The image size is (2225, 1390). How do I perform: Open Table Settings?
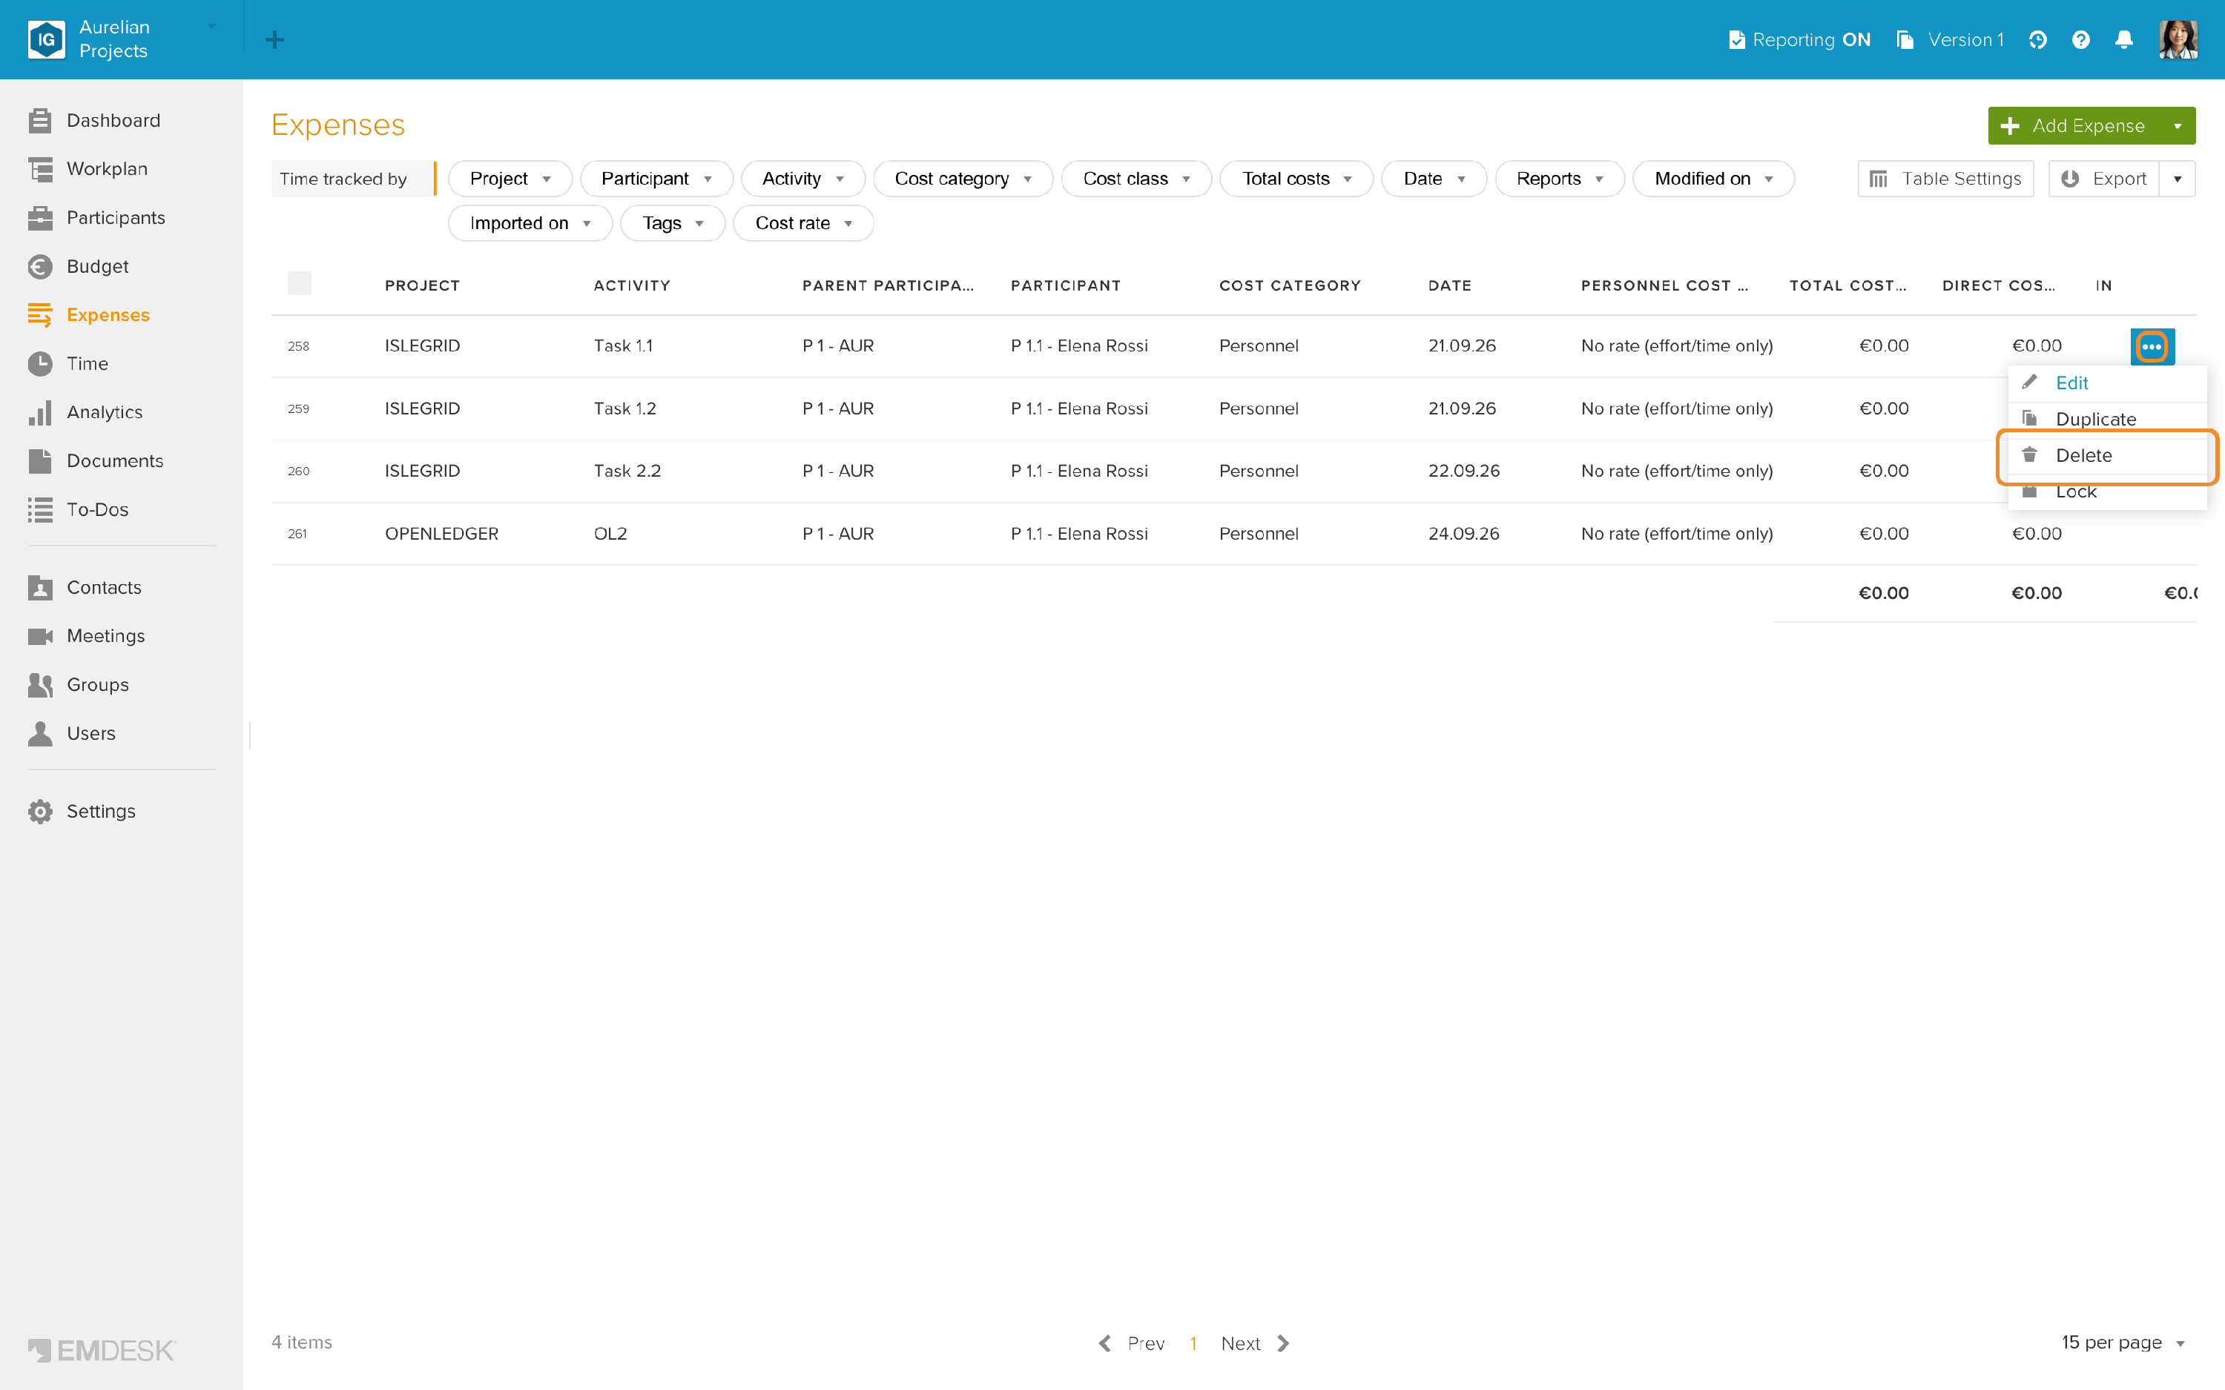point(1945,179)
